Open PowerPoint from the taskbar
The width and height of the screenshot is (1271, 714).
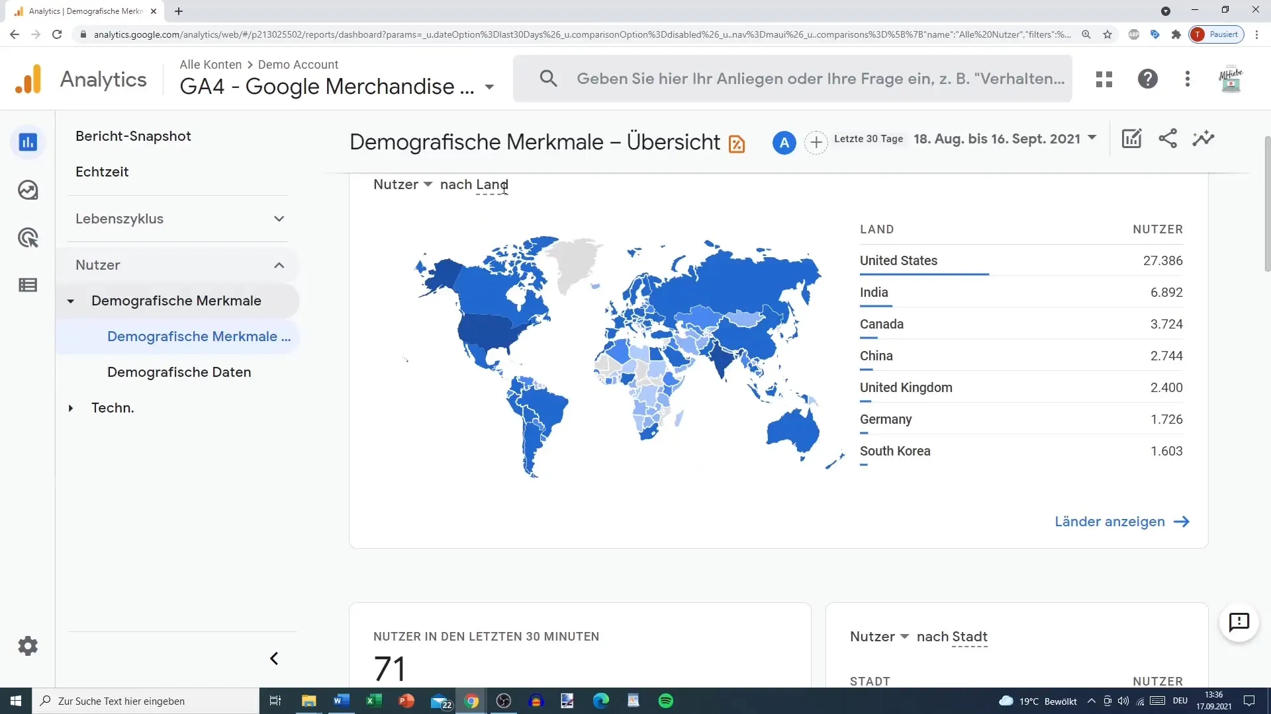pos(406,701)
